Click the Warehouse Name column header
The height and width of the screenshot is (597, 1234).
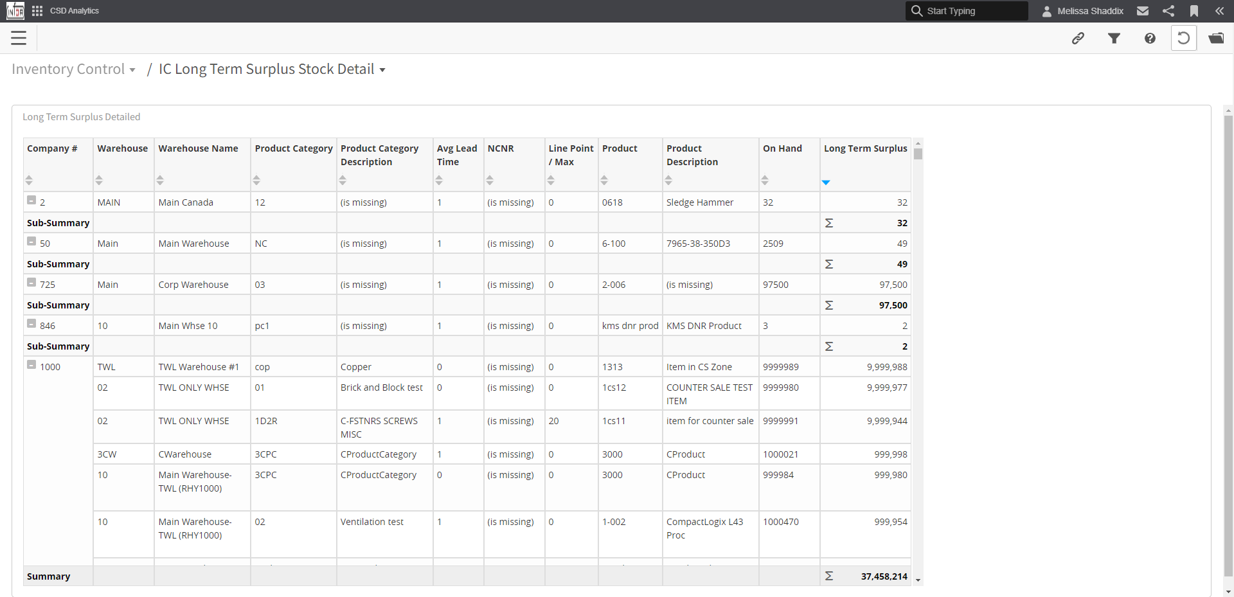198,148
